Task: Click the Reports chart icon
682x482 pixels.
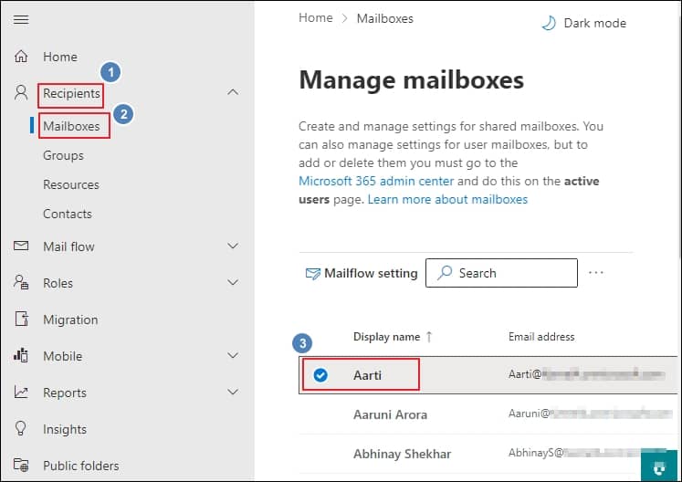Action: 21,392
